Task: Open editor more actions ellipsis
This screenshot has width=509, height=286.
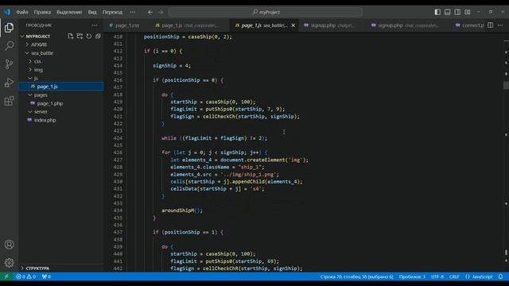Action: point(500,25)
